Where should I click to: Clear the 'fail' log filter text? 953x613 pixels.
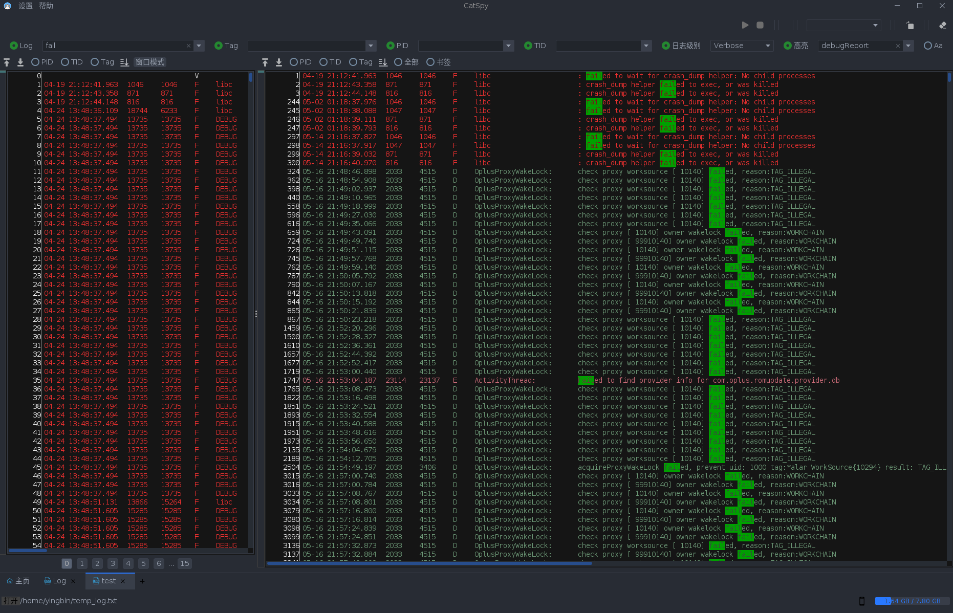pyautogui.click(x=188, y=46)
